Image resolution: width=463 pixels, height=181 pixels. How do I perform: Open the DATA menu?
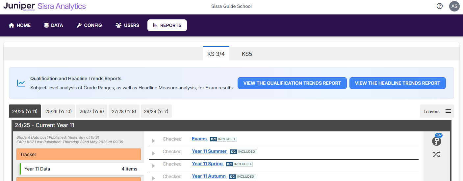click(x=53, y=25)
